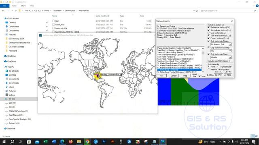Open GIS & RS Solution (F:) drive
Image resolution: width=259 pixels, height=145 pixels.
(x=18, y=111)
